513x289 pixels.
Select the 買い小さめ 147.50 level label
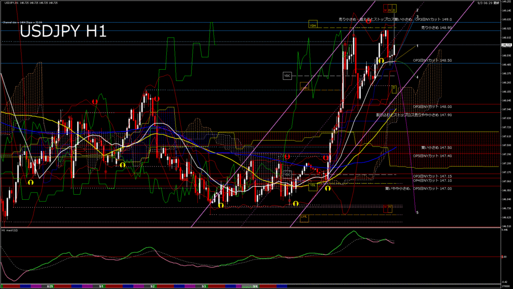click(x=436, y=148)
